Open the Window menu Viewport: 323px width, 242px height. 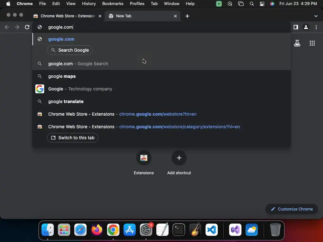pos(172,4)
